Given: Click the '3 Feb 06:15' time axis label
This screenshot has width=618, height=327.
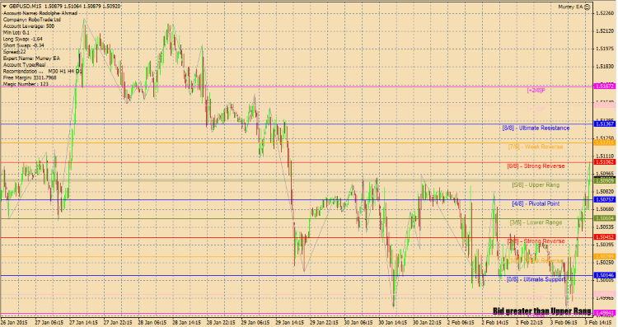Looking at the screenshot, I should point(564,322).
